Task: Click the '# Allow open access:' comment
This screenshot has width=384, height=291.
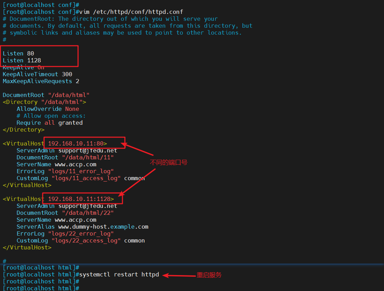Action: click(51, 116)
